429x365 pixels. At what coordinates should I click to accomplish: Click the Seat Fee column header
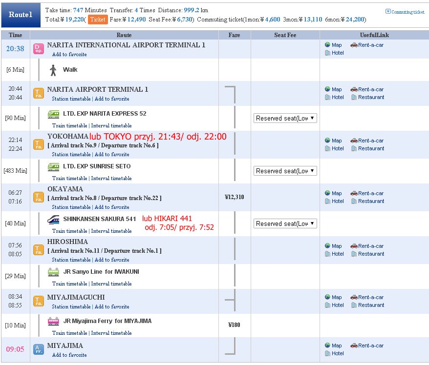(x=285, y=35)
